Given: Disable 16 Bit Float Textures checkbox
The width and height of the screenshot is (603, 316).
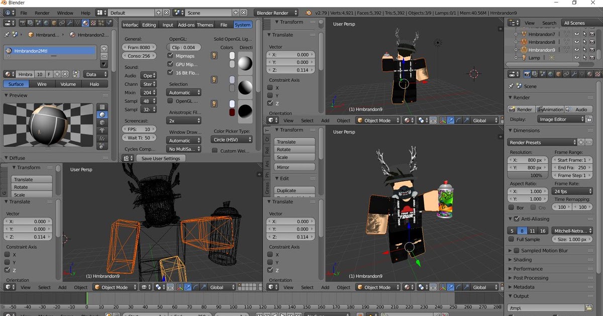Looking at the screenshot, I should pyautogui.click(x=170, y=72).
